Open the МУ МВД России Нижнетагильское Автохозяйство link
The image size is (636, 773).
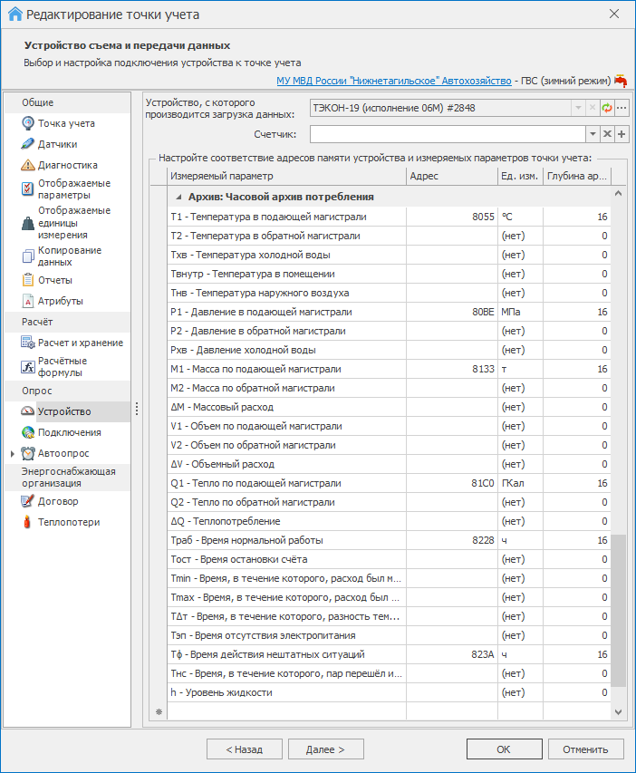click(394, 81)
